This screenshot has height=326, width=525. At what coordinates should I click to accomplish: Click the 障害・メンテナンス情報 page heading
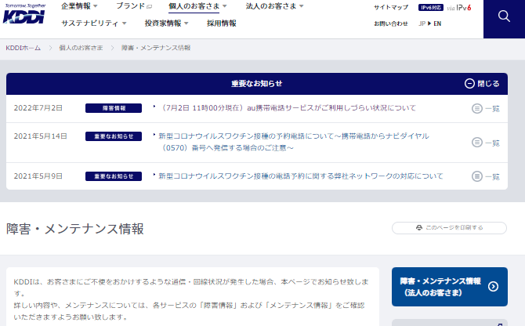(x=75, y=229)
